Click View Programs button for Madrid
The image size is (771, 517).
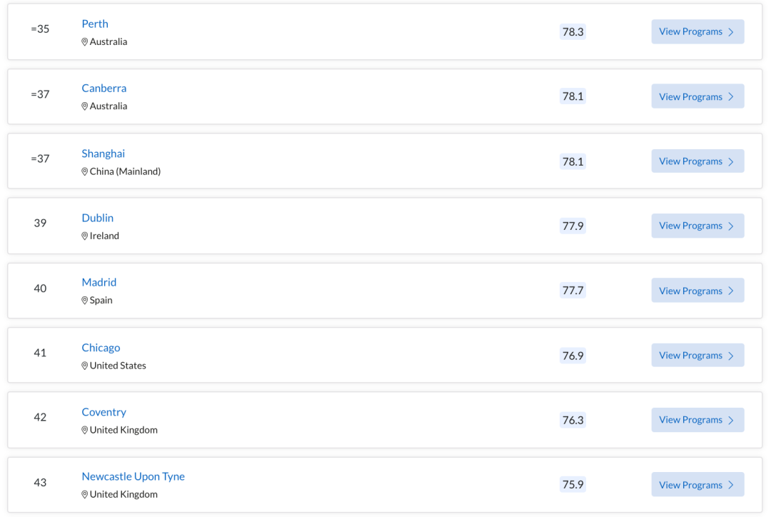pos(697,290)
